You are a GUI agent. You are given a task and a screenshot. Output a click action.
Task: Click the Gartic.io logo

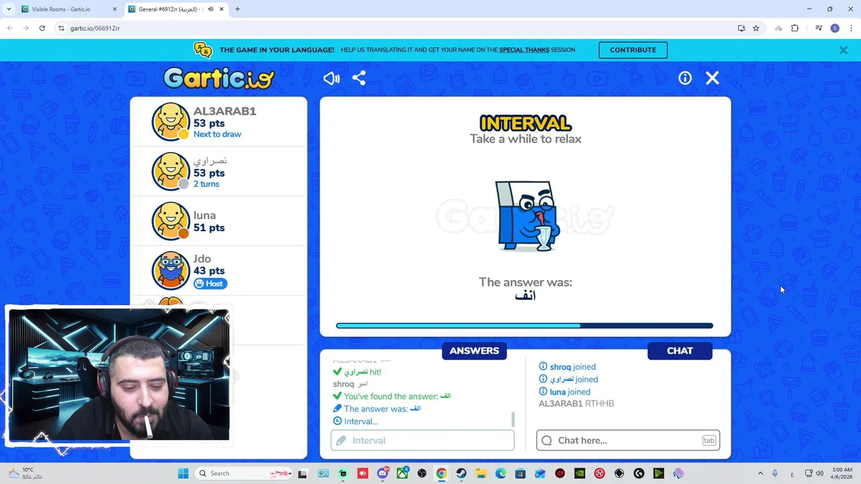219,78
